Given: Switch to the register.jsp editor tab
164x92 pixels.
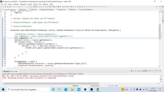Looking at the screenshot, I should click(x=61, y=9).
